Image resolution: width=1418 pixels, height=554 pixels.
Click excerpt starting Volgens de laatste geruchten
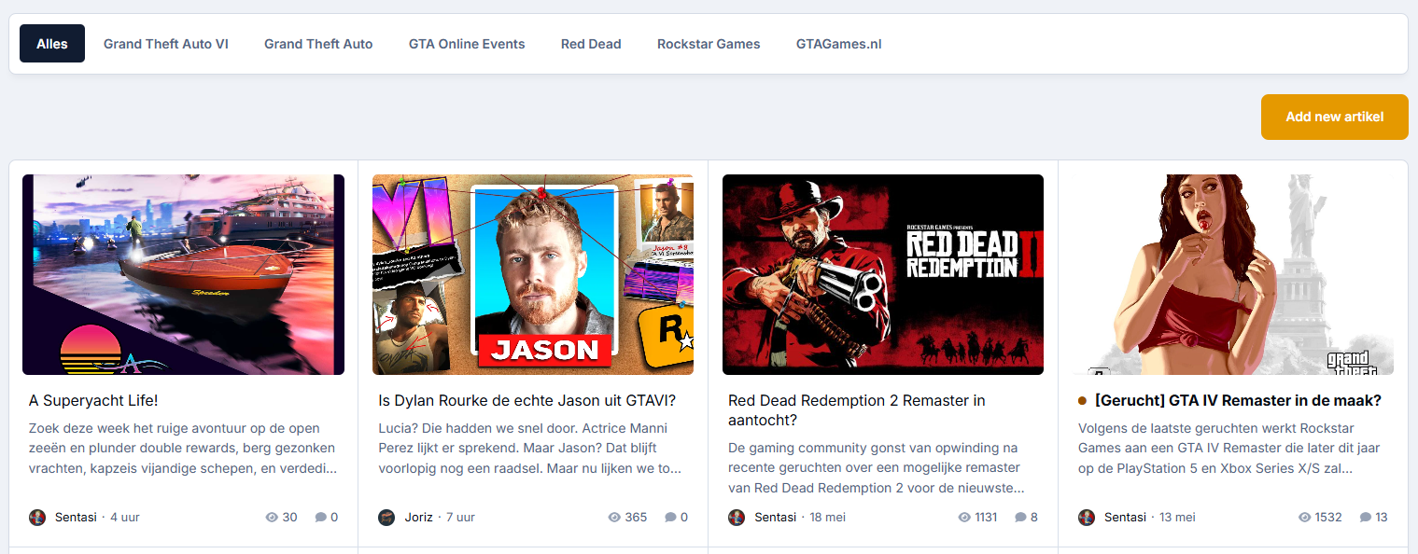[1229, 449]
